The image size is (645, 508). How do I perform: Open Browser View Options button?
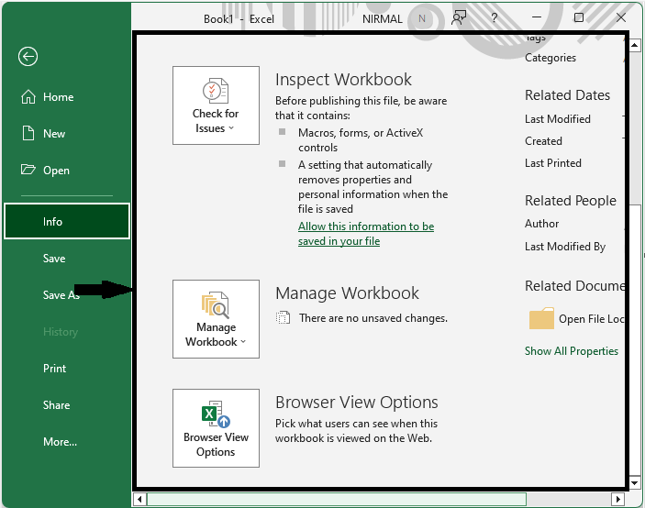[x=216, y=428]
